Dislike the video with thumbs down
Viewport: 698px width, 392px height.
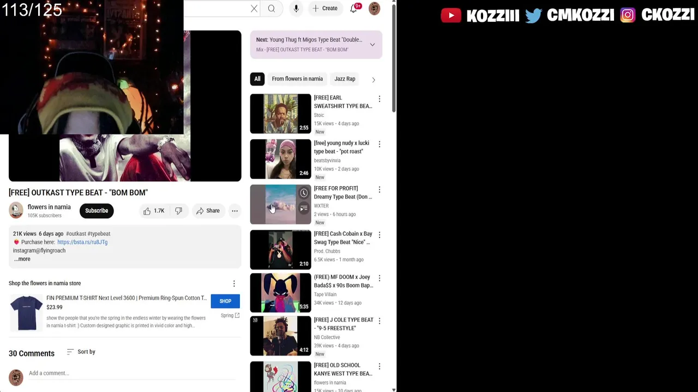coord(178,211)
